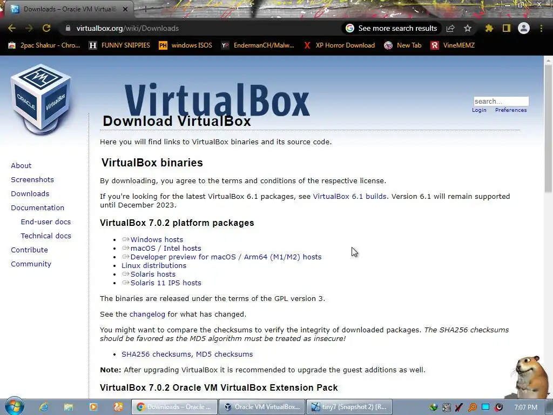This screenshot has height=415, width=553.
Task: Click the Login link
Action: pos(479,110)
